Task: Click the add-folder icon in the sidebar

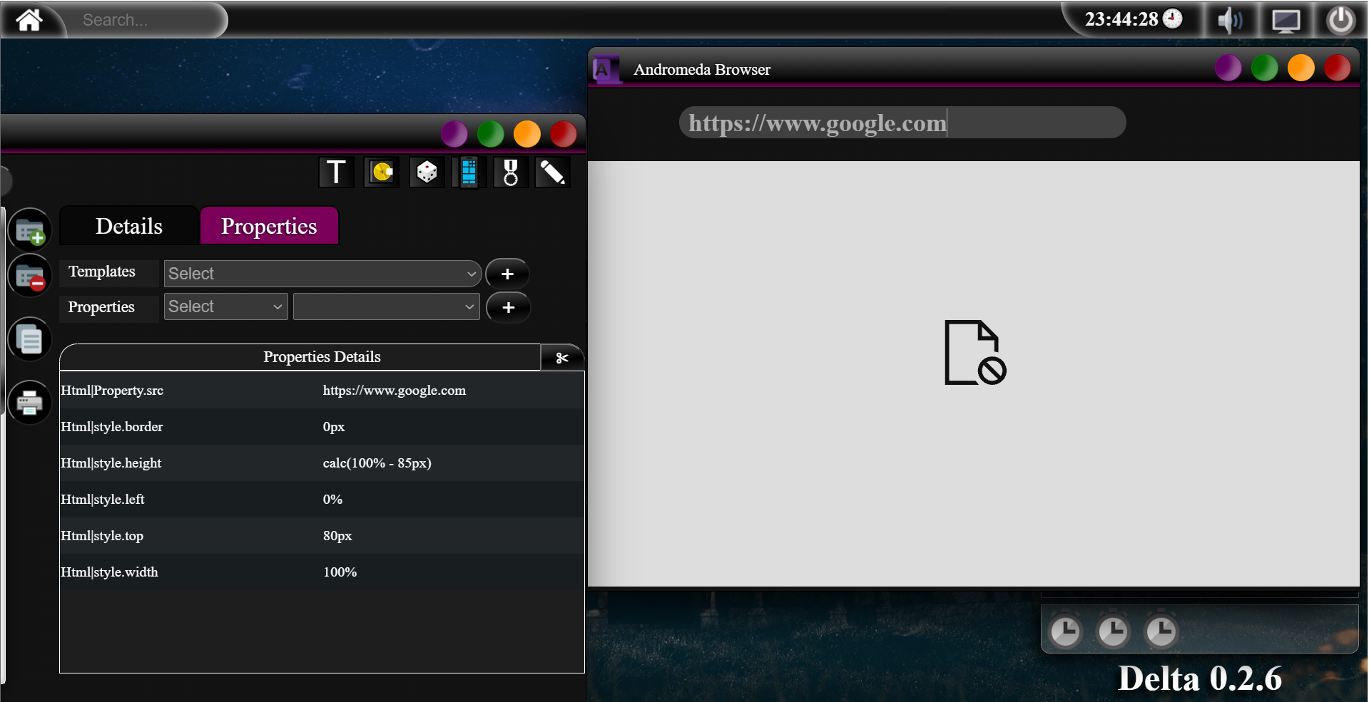Action: 29,229
